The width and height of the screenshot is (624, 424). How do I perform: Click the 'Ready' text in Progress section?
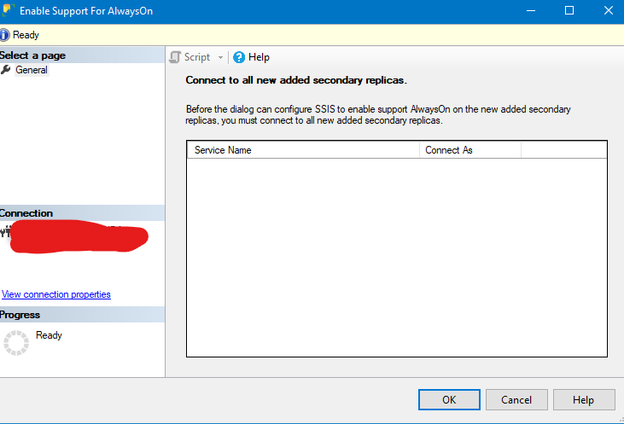pyautogui.click(x=49, y=335)
